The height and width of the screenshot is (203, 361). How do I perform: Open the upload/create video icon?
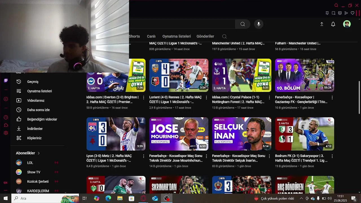coord(322,24)
